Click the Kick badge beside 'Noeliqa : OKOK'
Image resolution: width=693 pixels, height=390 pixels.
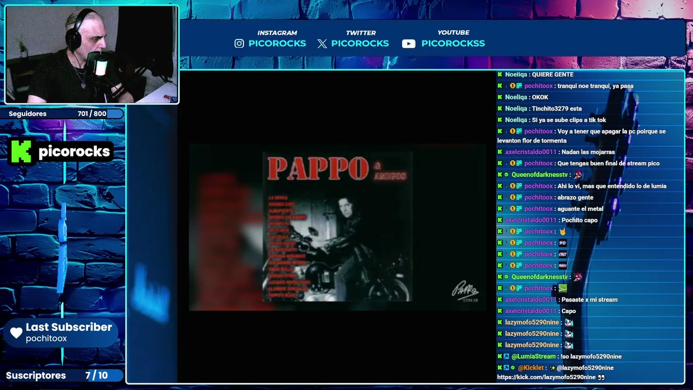click(x=500, y=97)
